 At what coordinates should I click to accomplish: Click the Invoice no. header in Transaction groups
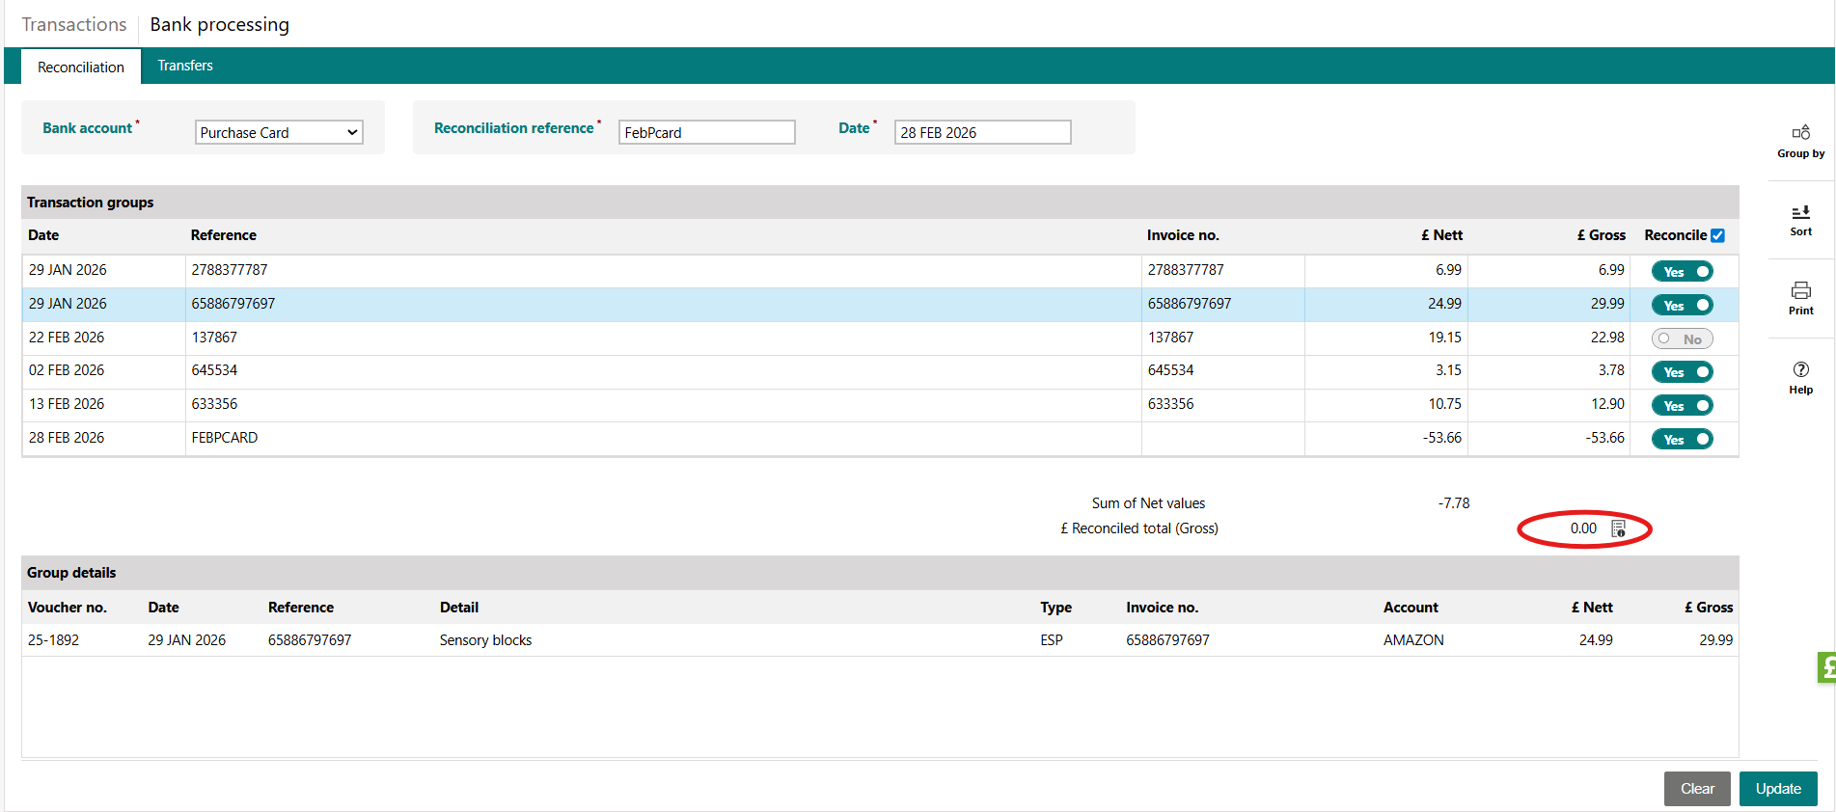coord(1183,235)
